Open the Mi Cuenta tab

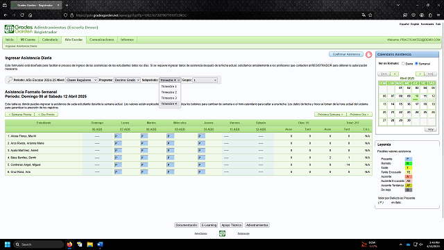(28, 40)
